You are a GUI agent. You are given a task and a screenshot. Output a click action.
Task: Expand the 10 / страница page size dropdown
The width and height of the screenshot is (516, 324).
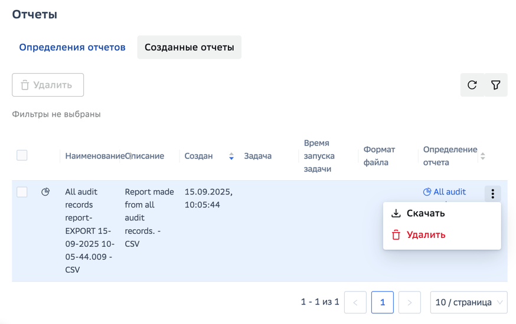pyautogui.click(x=469, y=302)
